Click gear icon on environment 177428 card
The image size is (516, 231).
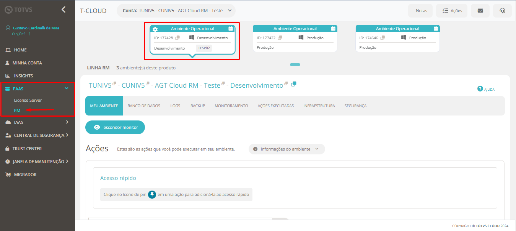tap(155, 29)
